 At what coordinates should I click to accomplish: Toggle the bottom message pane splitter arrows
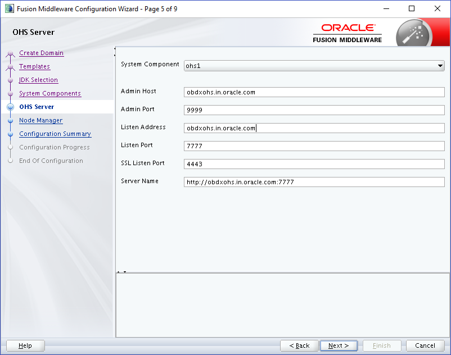click(121, 272)
